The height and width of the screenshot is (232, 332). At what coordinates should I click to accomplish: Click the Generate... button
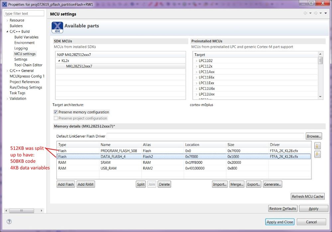272,184
